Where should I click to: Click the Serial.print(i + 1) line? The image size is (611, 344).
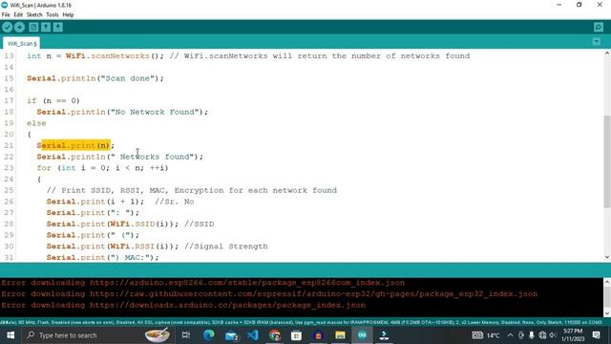point(95,202)
